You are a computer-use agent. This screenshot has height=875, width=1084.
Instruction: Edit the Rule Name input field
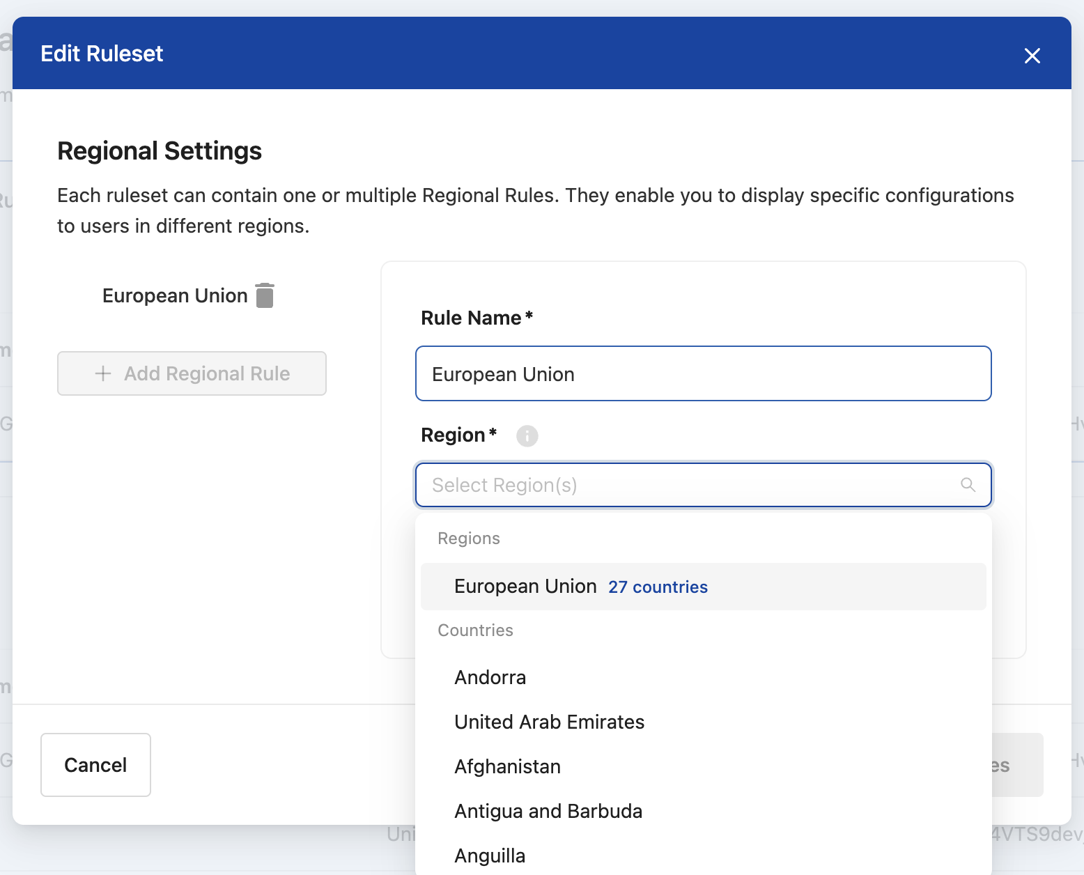coord(704,373)
